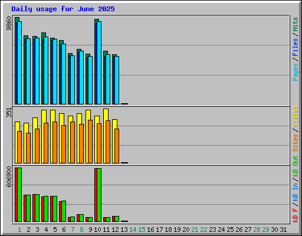Click the green kB Out bar for day 1
The width and height of the screenshot is (302, 236).
tap(19, 195)
